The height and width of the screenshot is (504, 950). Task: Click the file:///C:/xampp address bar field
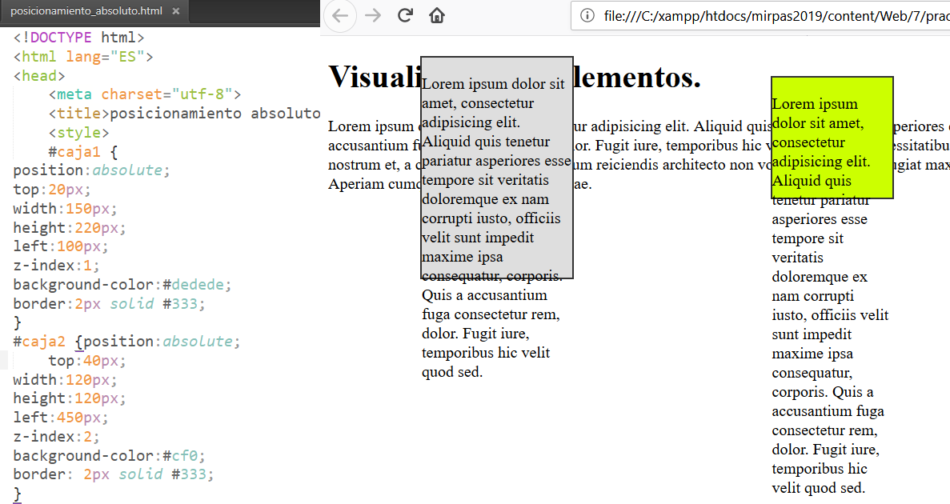[x=760, y=16]
